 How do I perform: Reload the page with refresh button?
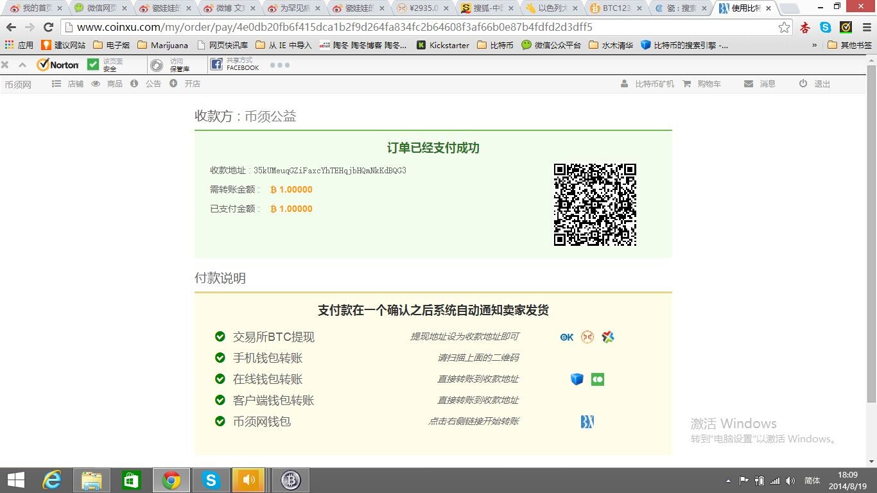(x=48, y=28)
